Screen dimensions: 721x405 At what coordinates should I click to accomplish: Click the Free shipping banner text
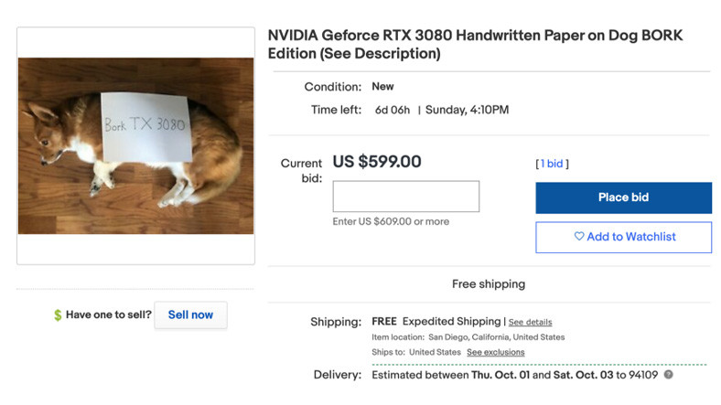489,283
